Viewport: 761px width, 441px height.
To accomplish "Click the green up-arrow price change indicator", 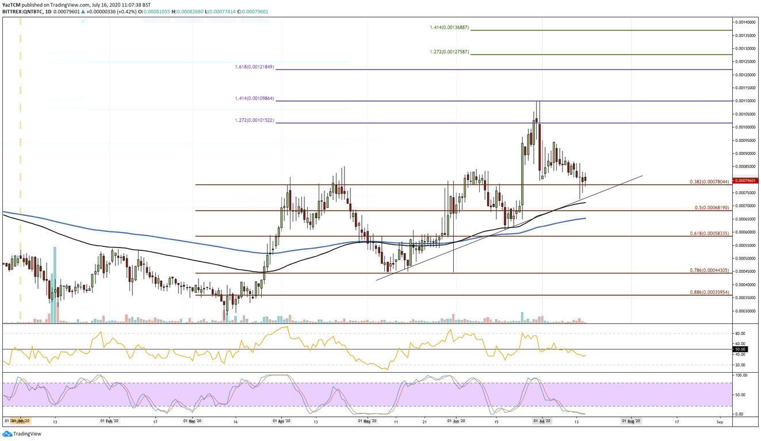I will 84,11.
